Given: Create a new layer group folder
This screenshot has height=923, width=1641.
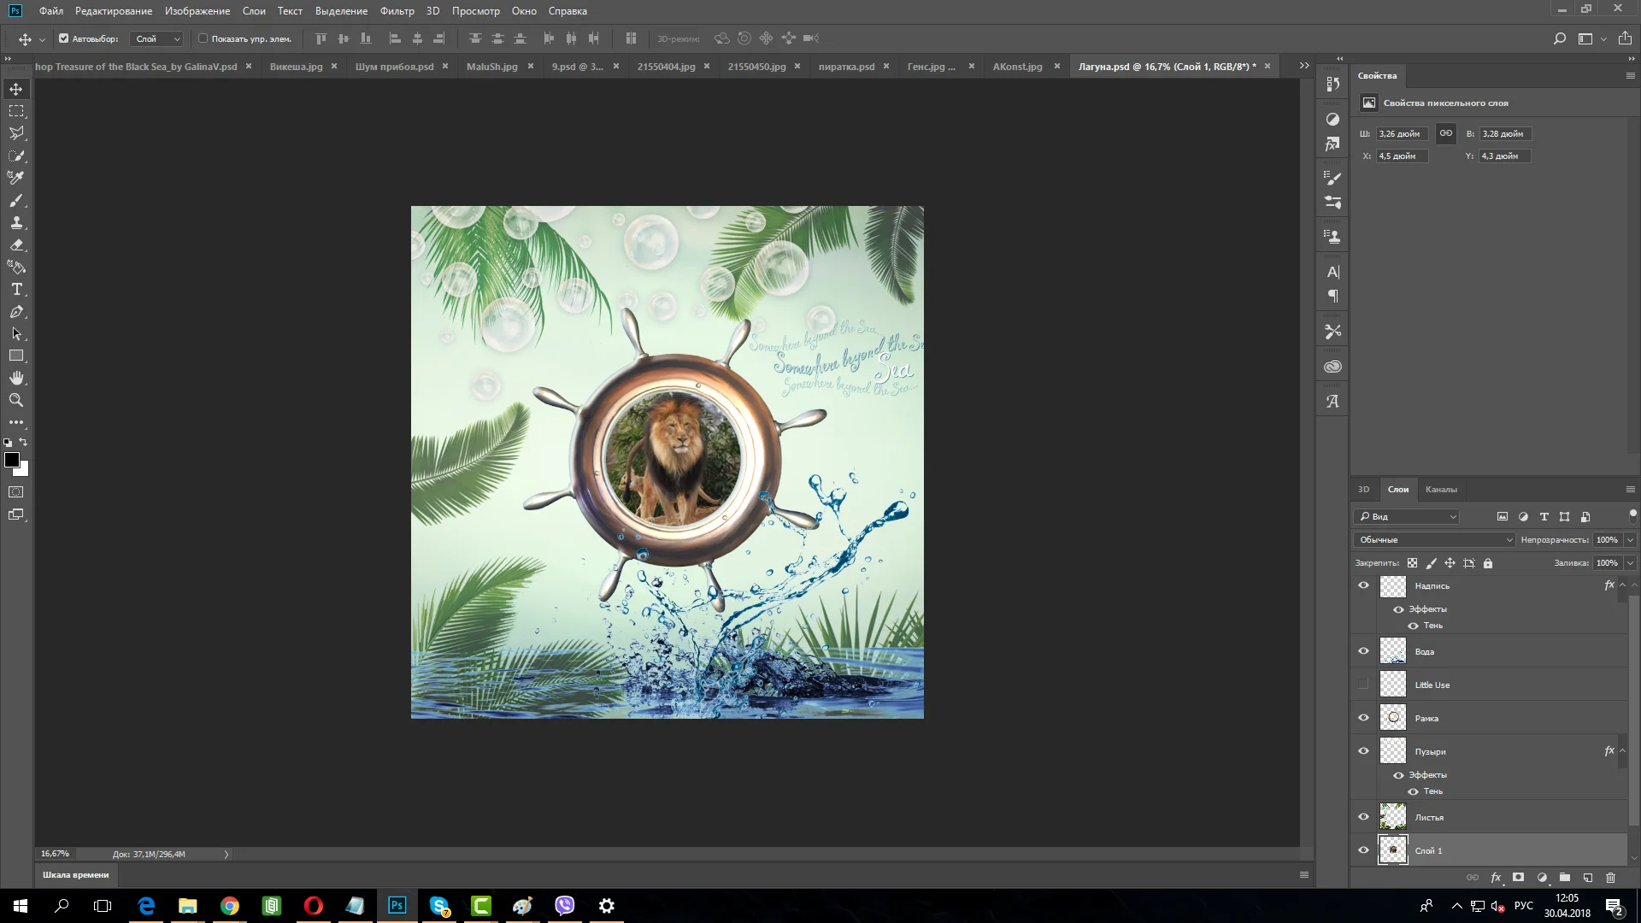Looking at the screenshot, I should pos(1564,878).
